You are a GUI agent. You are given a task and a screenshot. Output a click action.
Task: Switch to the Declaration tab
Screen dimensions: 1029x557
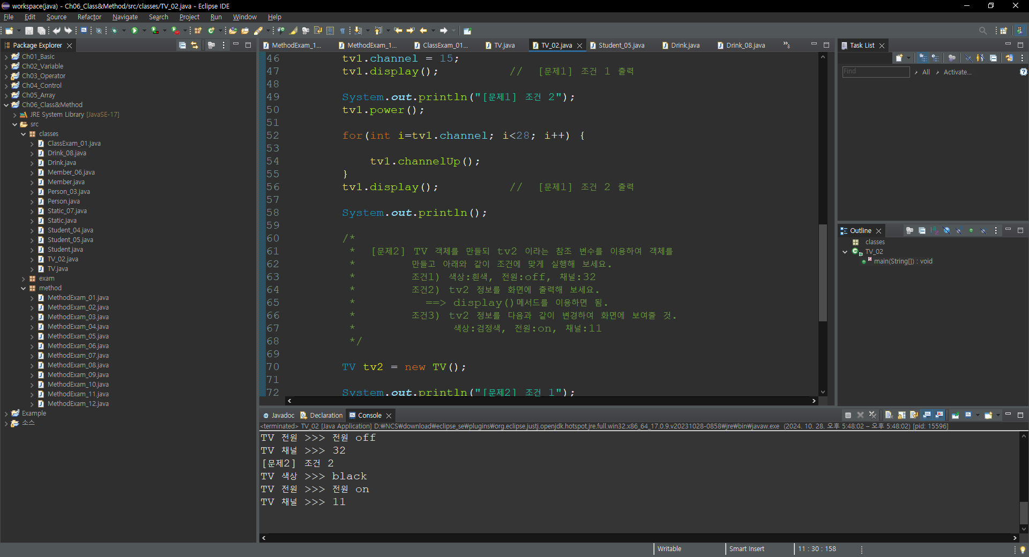point(322,415)
